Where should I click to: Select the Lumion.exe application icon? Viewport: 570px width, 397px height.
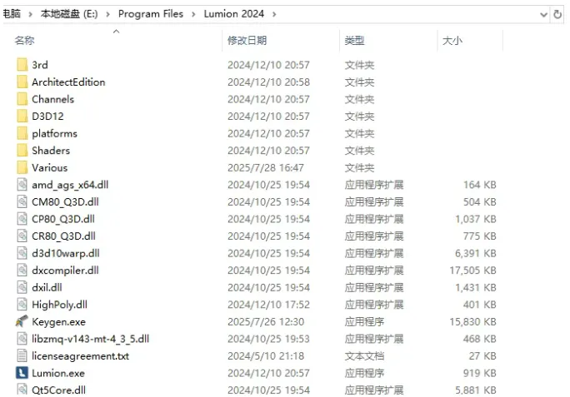click(x=22, y=373)
